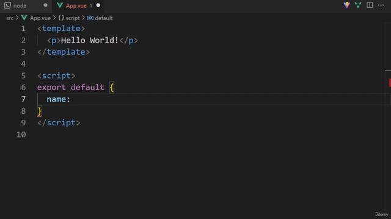
Task: Click the symbol icon before default breadcrumb
Action: pyautogui.click(x=90, y=18)
